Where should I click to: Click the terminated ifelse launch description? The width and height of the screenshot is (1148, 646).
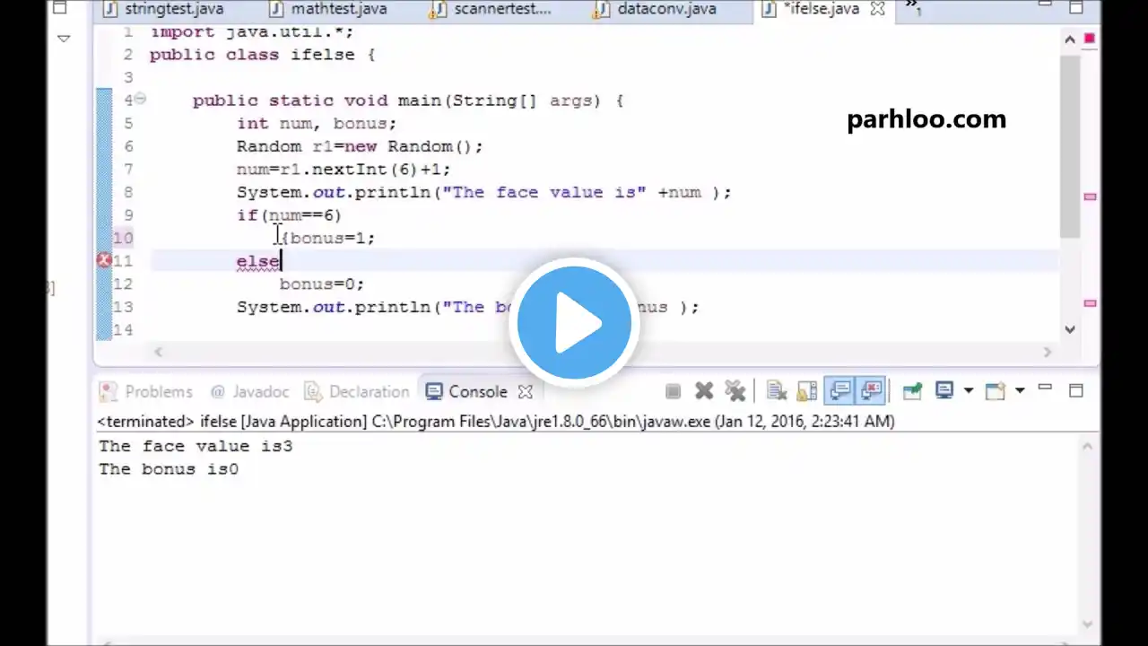tap(496, 421)
